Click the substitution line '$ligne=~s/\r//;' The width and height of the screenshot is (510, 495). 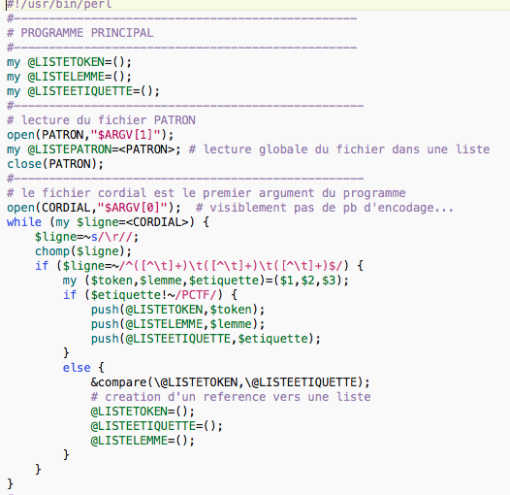87,237
